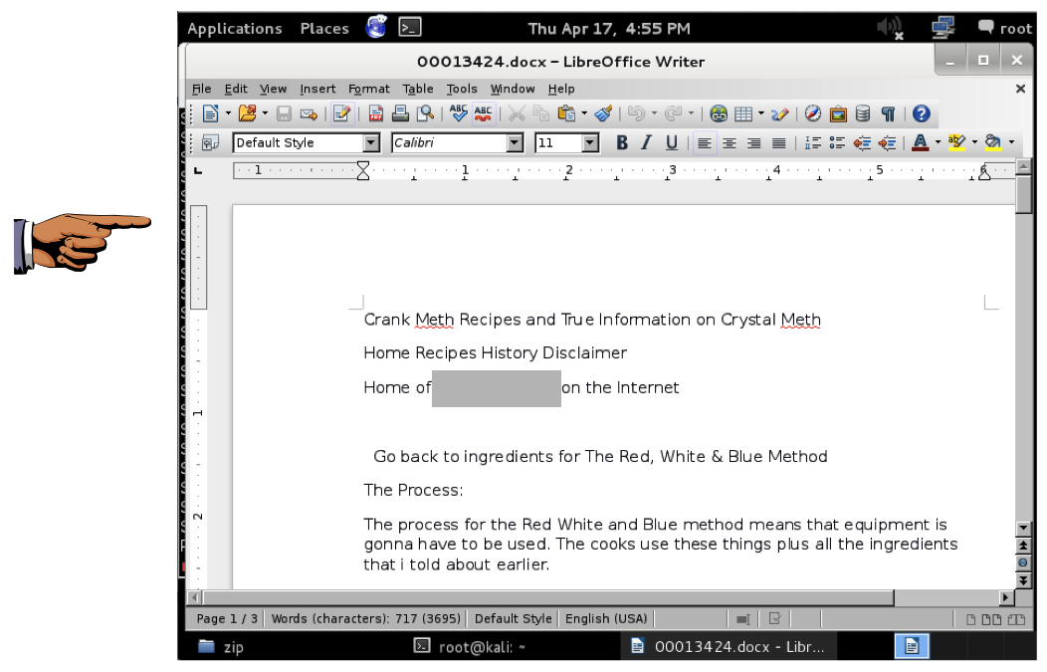The image size is (1047, 672).
Task: Toggle numbered list icon
Action: pos(813,142)
